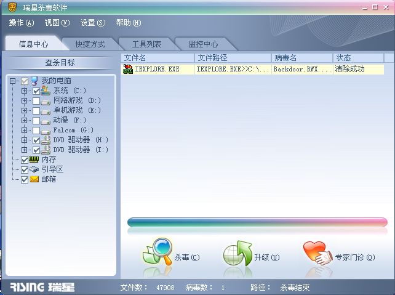
Task: Click the Rising lion logo in title bar
Action: [x=12, y=7]
